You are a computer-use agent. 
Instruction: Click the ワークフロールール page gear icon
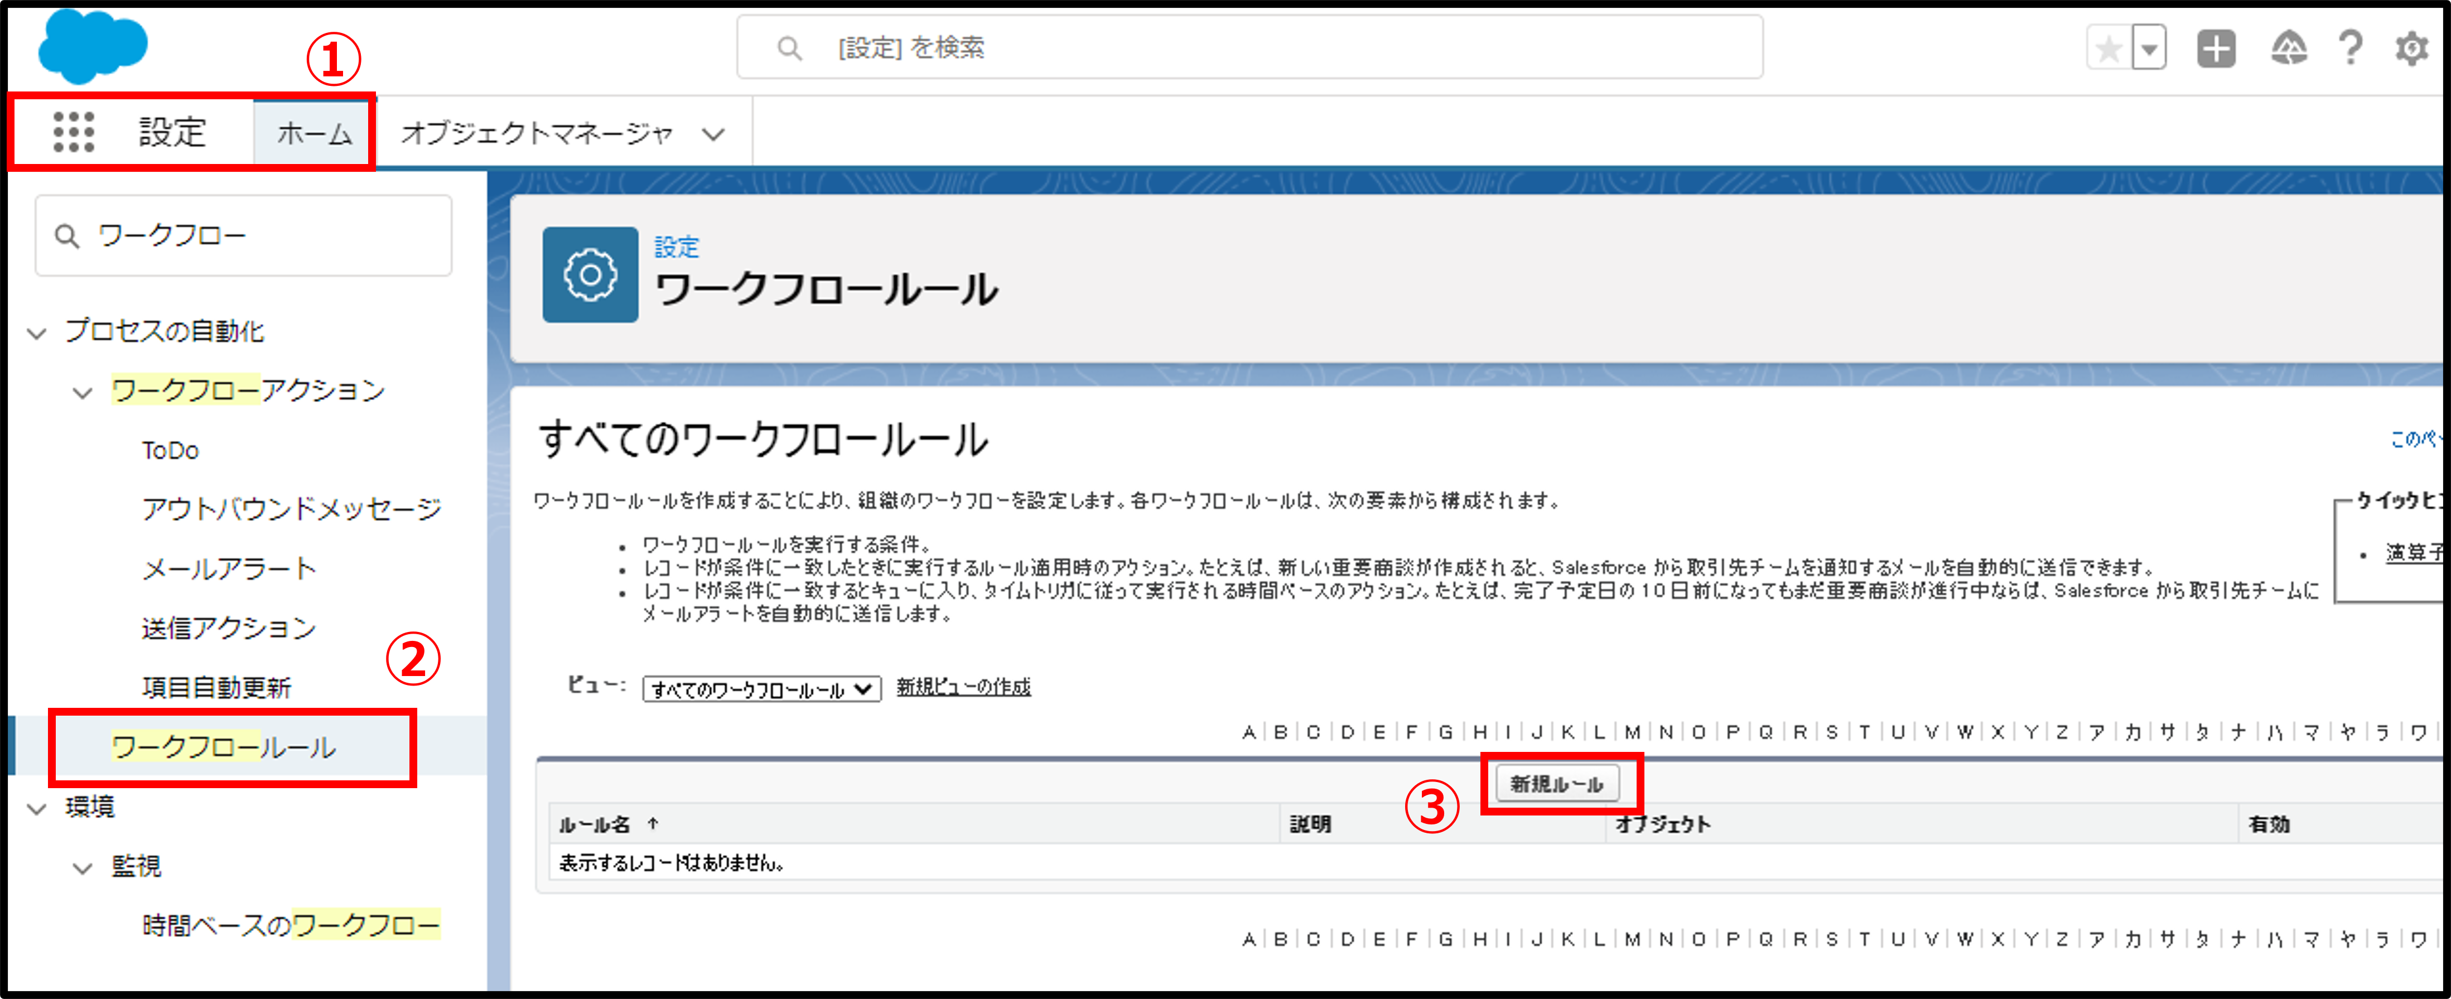coord(590,275)
